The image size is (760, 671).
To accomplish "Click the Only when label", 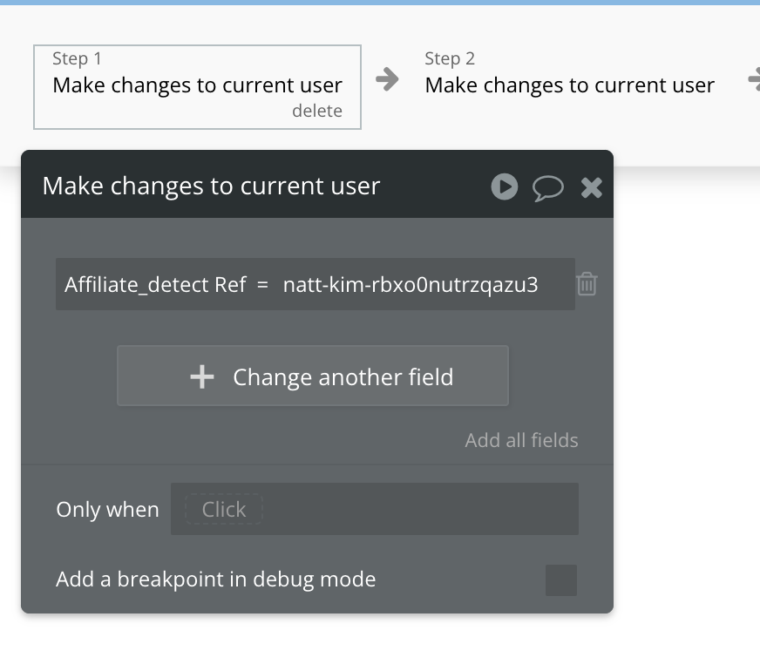I will [107, 510].
